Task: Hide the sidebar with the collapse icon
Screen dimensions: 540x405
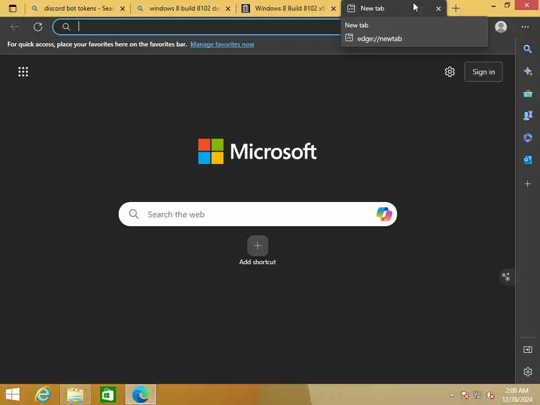Action: click(x=527, y=350)
